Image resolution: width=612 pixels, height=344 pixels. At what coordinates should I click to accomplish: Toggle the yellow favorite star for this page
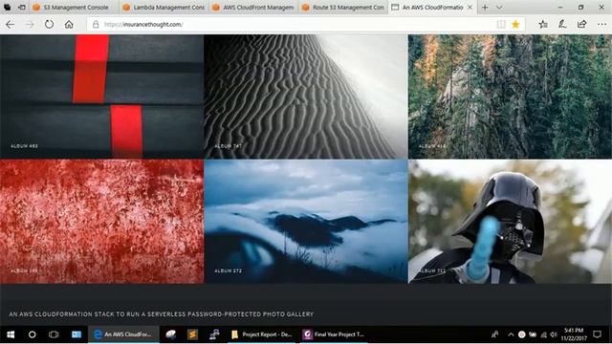[515, 25]
